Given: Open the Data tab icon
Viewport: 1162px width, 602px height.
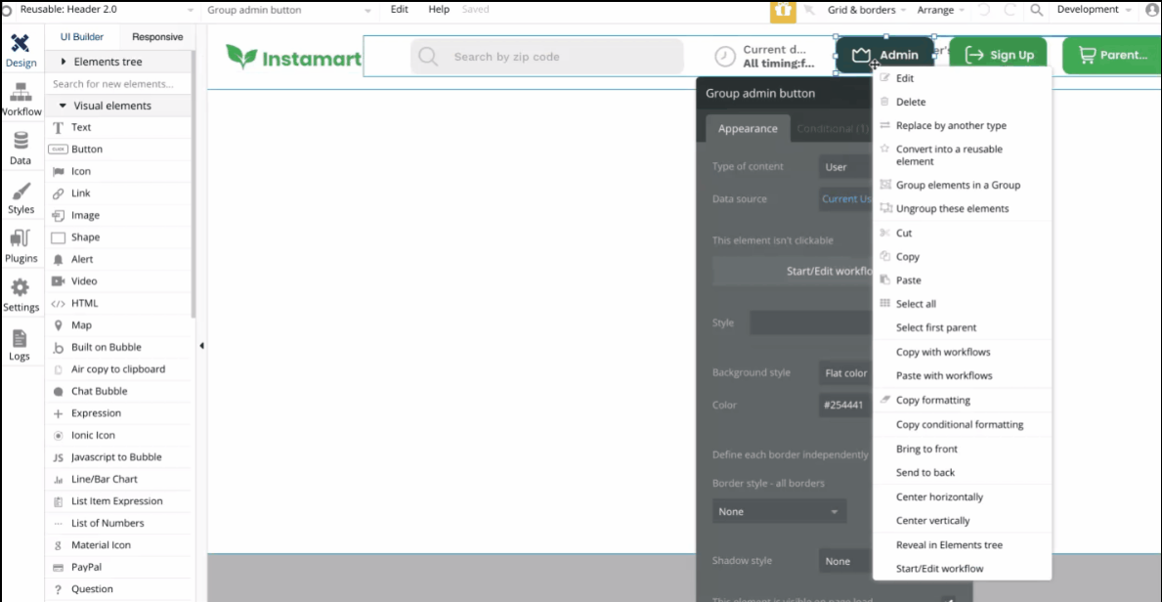Looking at the screenshot, I should pos(21,142).
